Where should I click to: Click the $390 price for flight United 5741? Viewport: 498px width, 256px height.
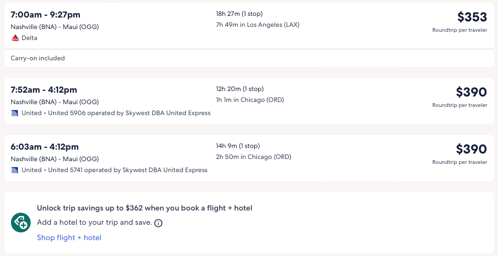pyautogui.click(x=471, y=149)
